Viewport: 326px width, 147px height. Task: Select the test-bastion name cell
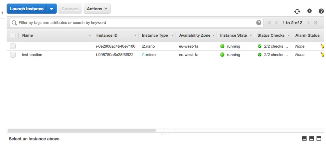pos(32,55)
